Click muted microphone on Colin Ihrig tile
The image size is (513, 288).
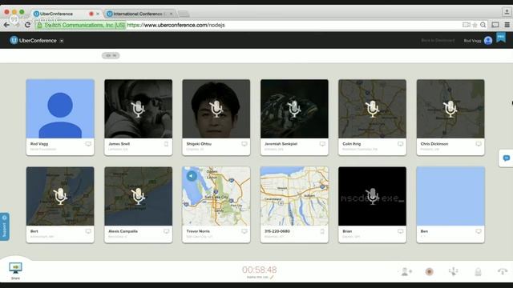point(372,109)
